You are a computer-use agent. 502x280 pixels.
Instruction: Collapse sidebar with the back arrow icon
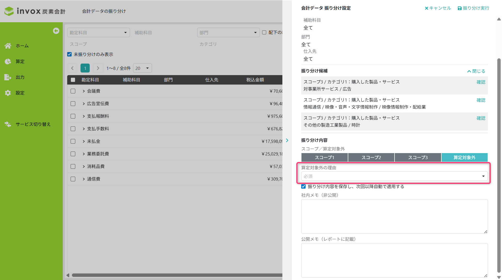(56, 31)
